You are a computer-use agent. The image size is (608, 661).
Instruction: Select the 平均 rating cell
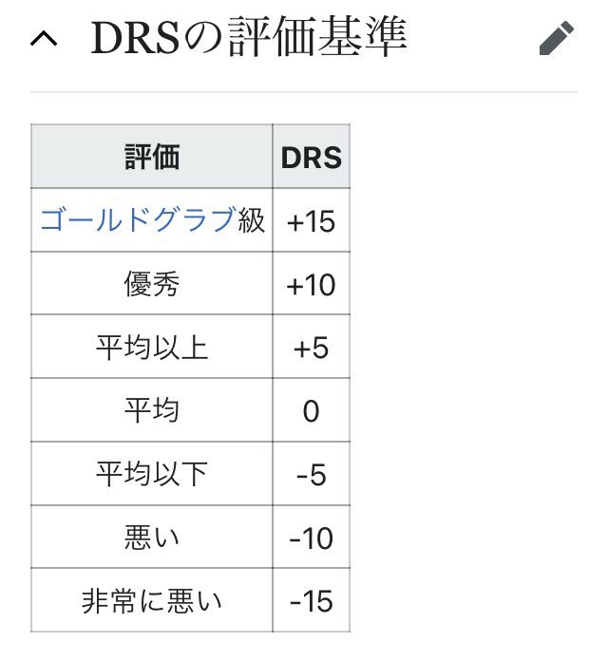pos(152,410)
